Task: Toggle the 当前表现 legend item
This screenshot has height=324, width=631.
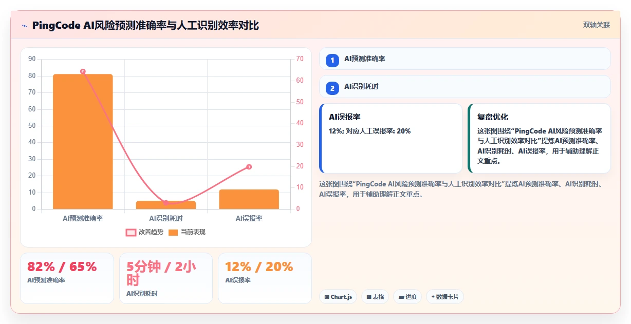Action: pyautogui.click(x=187, y=232)
